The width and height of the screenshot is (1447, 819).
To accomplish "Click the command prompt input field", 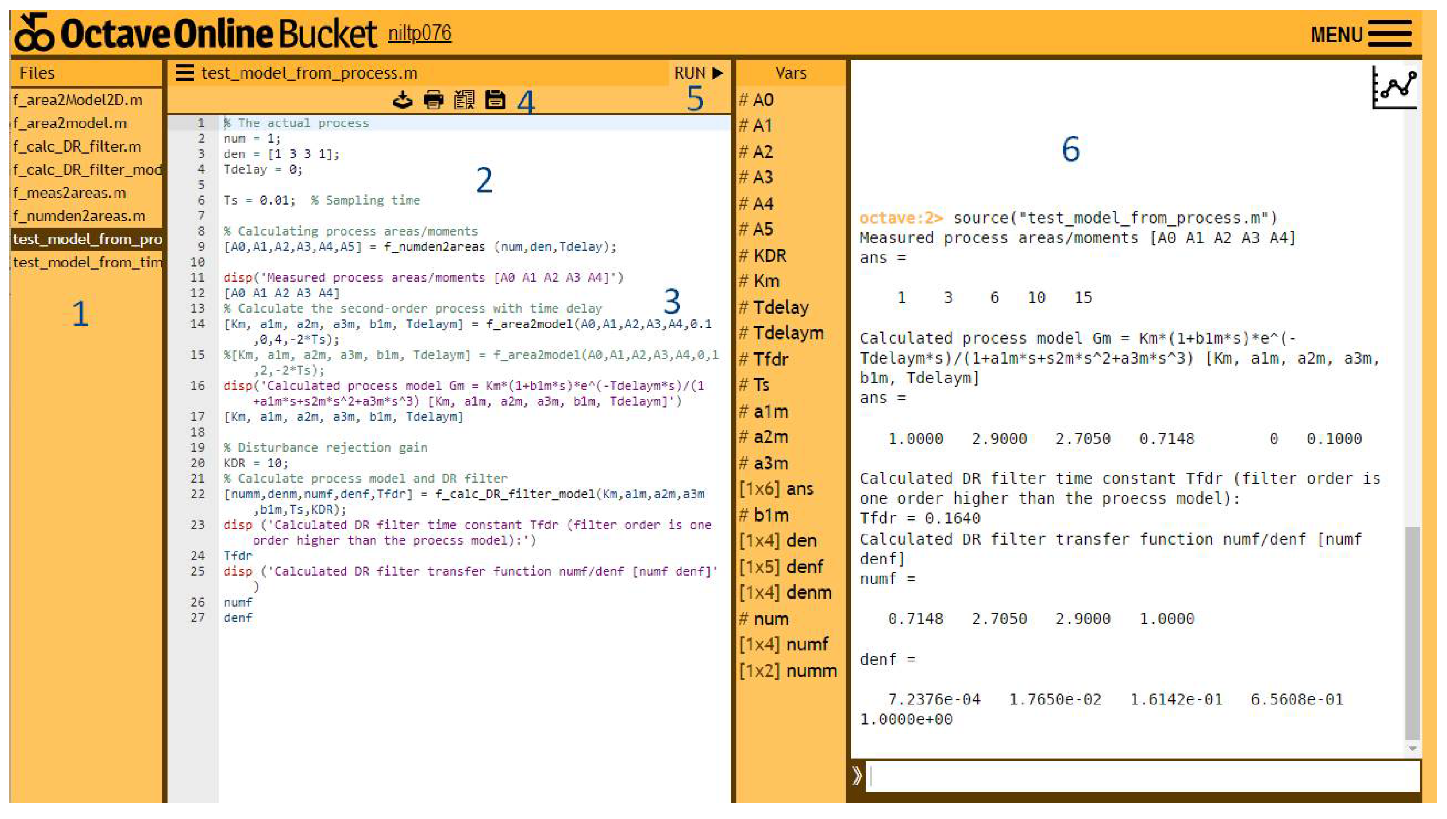I will pyautogui.click(x=1142, y=776).
